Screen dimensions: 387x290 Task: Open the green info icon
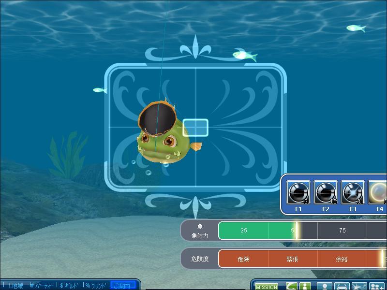(x=305, y=286)
